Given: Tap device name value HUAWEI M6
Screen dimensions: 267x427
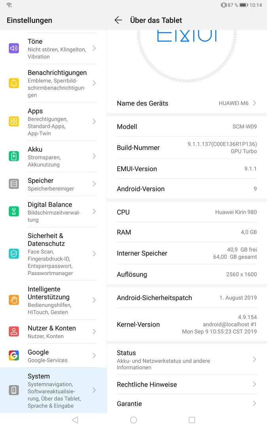Looking at the screenshot, I should 233,103.
